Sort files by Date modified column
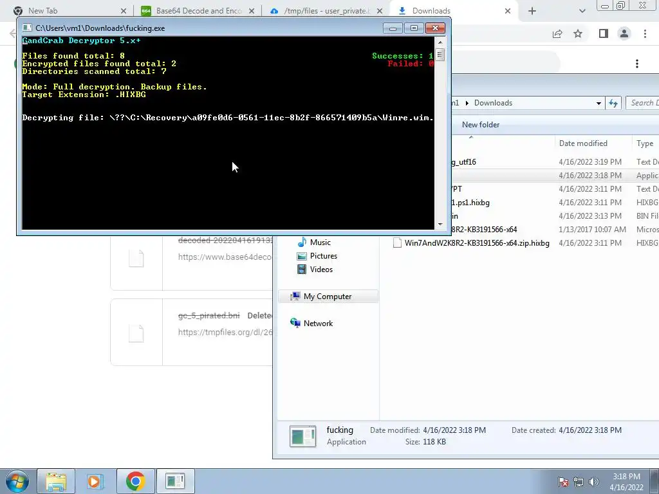This screenshot has width=659, height=494. tap(583, 143)
